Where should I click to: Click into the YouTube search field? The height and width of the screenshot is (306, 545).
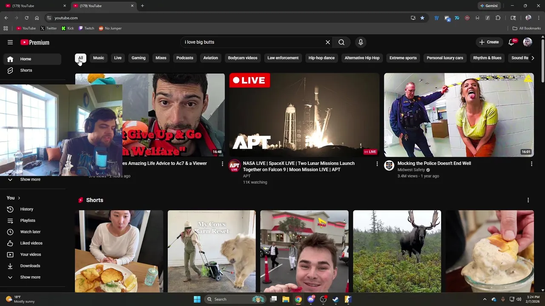pyautogui.click(x=253, y=42)
